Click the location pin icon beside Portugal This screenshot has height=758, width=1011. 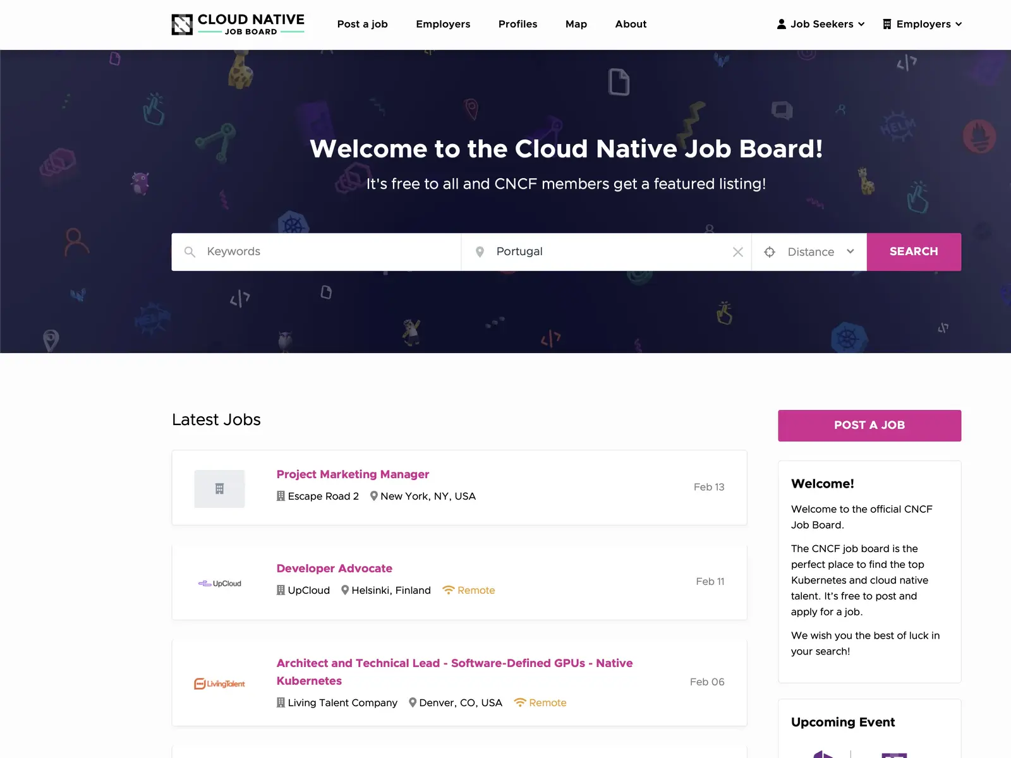480,252
